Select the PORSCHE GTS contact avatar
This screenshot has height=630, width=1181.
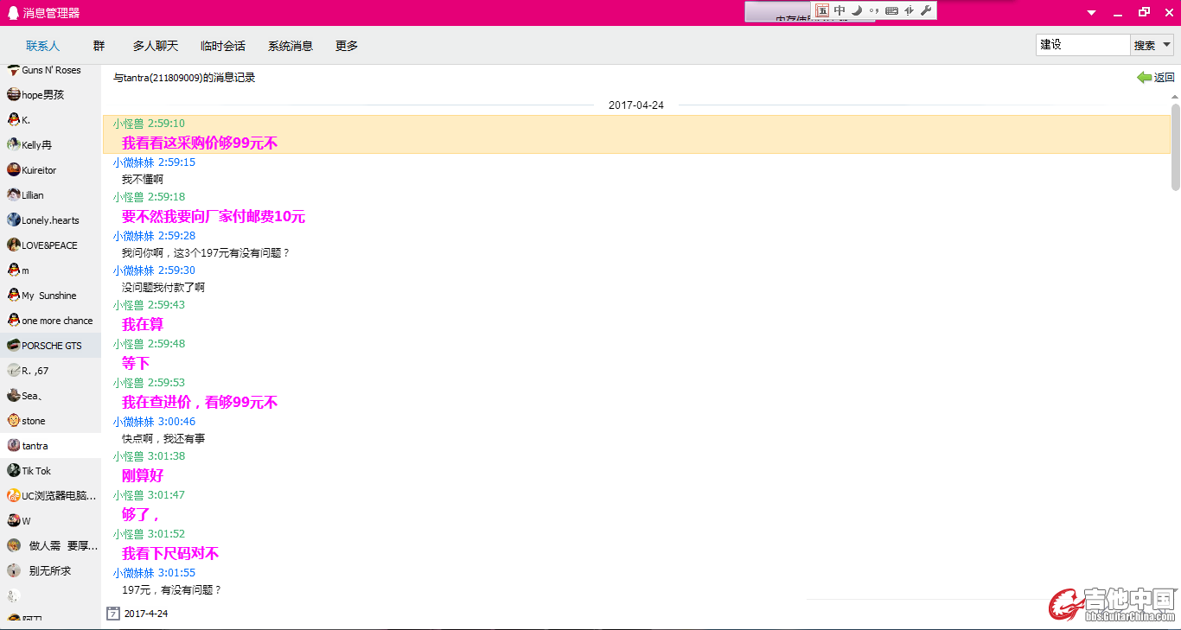(x=14, y=346)
